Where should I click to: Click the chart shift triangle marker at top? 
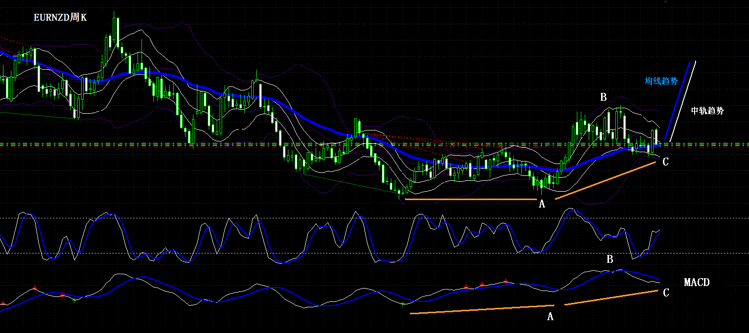[665, 2]
